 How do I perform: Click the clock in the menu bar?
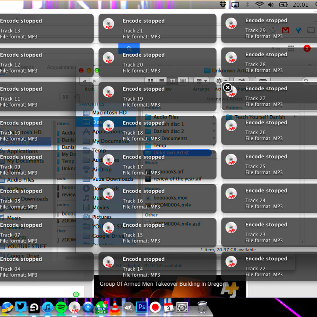[x=301, y=5]
